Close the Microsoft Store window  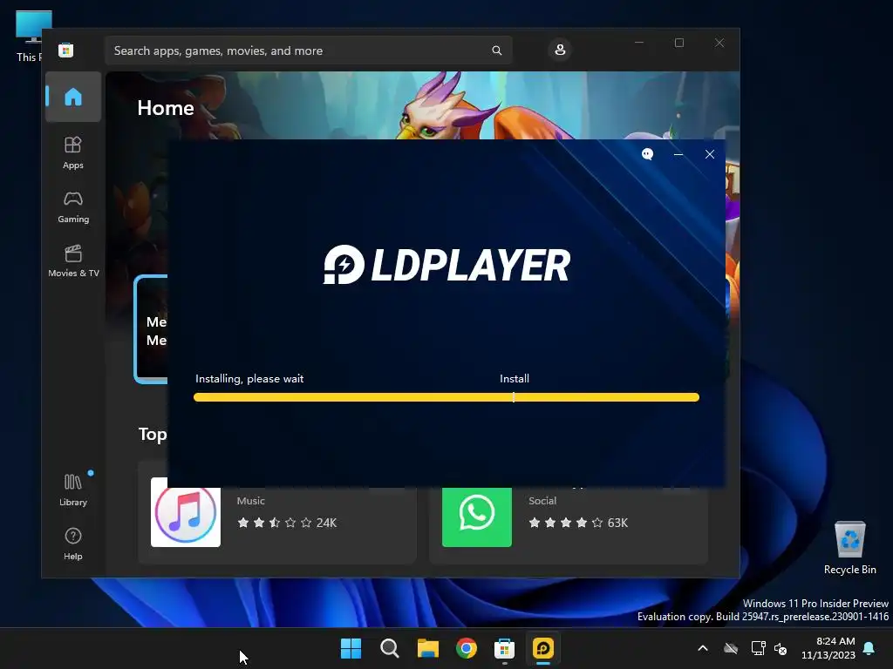pyautogui.click(x=719, y=43)
